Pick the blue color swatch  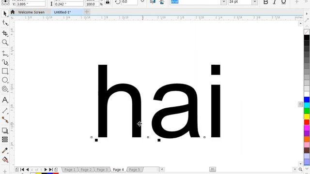point(307,100)
